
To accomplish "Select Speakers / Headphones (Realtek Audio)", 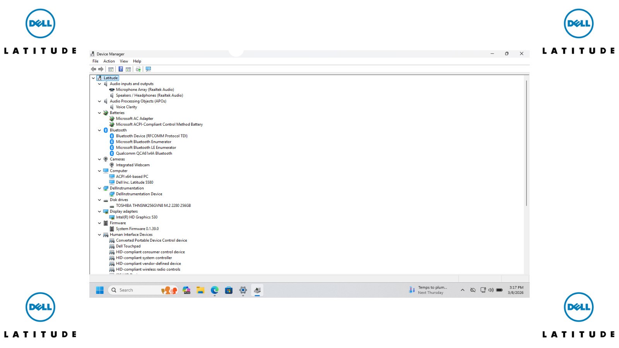I will tap(149, 96).
